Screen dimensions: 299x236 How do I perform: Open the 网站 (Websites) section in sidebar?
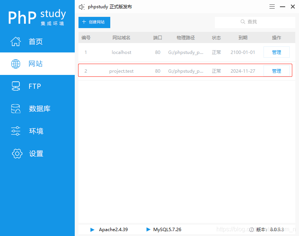tap(36, 64)
